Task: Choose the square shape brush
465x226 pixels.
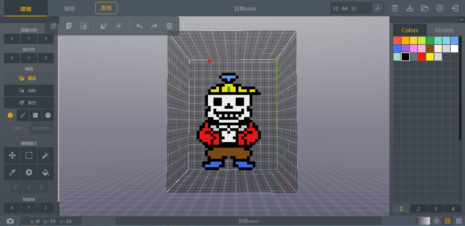Action: pos(35,115)
